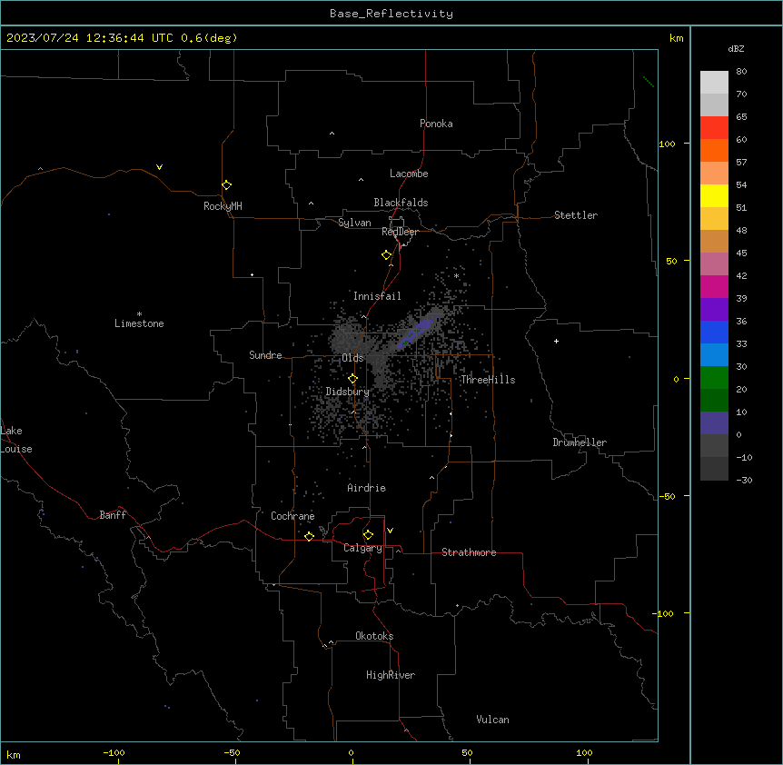Select the violet 36-39 dBZ legend swatch
783x765 pixels.
tap(714, 310)
